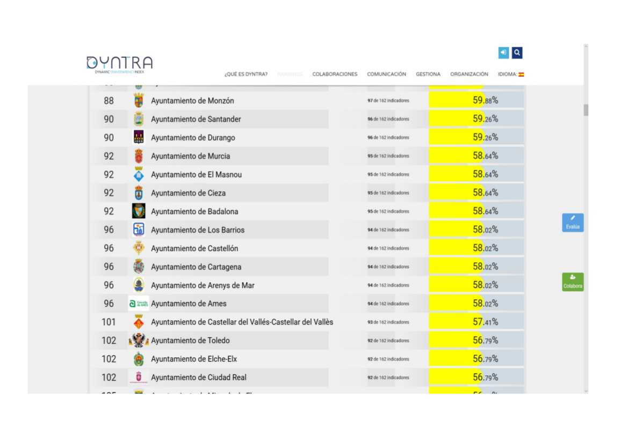Viewport: 628px width, 443px height.
Task: Click the login icon in header
Action: pyautogui.click(x=503, y=53)
